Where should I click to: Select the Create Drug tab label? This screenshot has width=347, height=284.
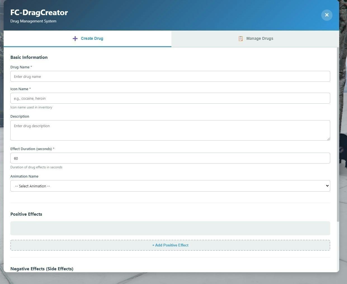click(92, 39)
